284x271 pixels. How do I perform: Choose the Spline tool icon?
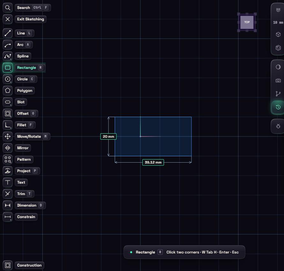(x=8, y=56)
